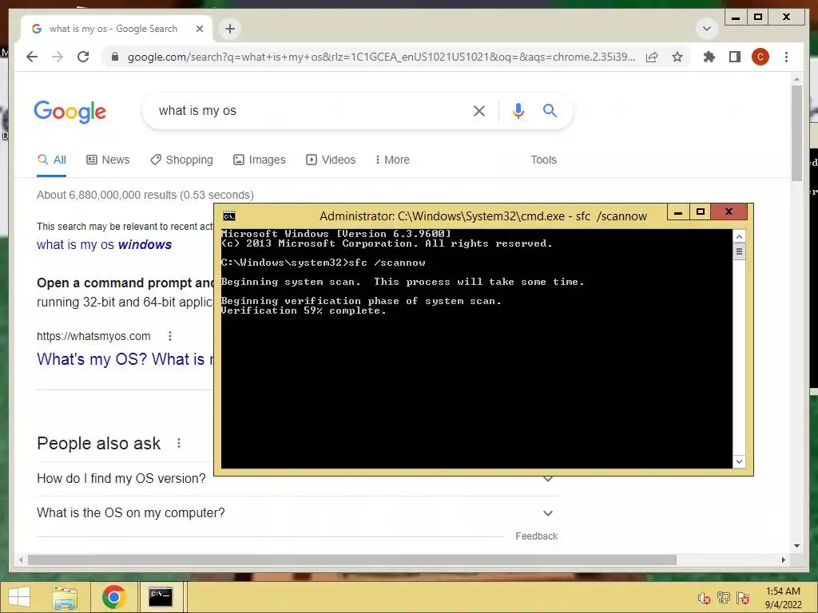Bookmark this page with the star

pos(677,57)
